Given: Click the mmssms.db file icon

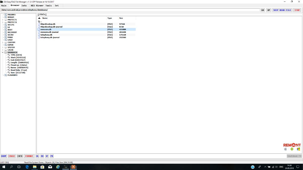Looking at the screenshot, I should 39,29.
